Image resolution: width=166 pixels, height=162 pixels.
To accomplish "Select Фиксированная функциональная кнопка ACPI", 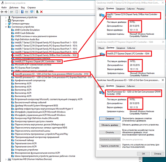I will tap(37, 153).
